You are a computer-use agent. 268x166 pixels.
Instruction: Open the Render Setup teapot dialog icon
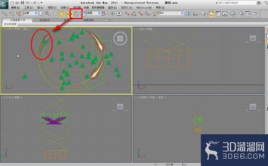coord(241,14)
